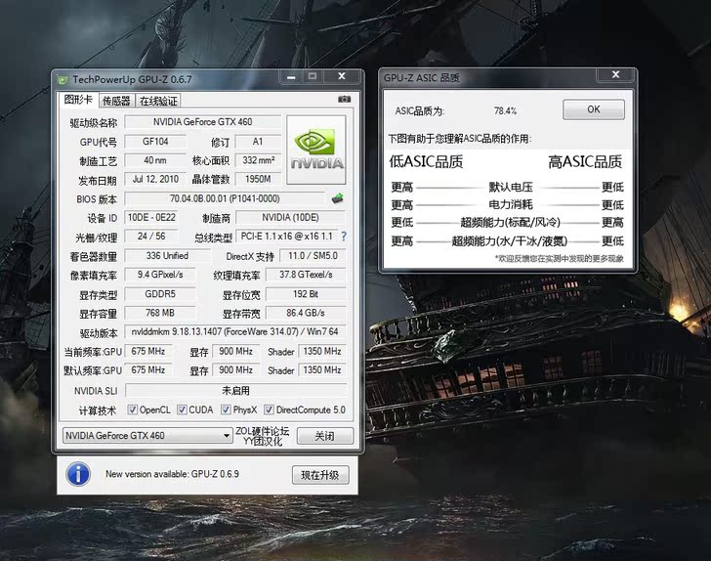
Task: Click the 现在升级 upgrade button
Action: pyautogui.click(x=320, y=475)
